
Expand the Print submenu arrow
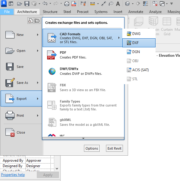[38, 116]
